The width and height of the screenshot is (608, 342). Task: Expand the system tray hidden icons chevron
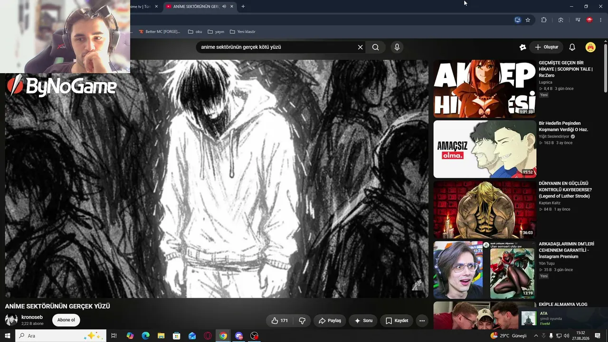536,336
